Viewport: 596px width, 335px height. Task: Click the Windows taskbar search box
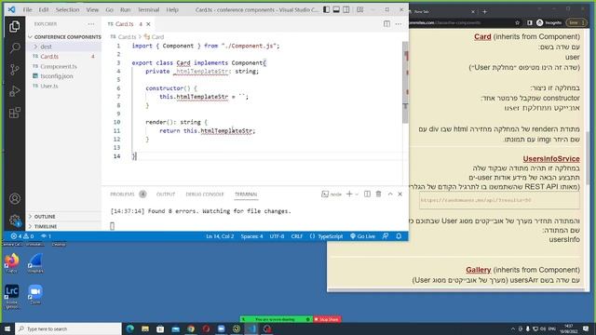coord(68,328)
